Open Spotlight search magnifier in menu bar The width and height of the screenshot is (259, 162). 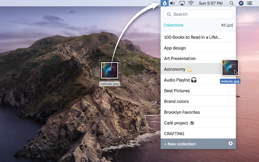tap(231, 3)
